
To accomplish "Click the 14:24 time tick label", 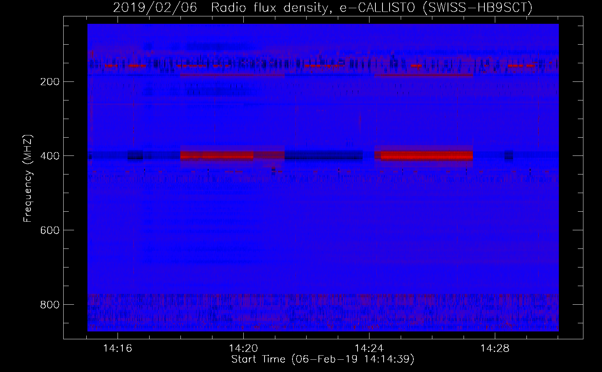I will pyautogui.click(x=369, y=349).
